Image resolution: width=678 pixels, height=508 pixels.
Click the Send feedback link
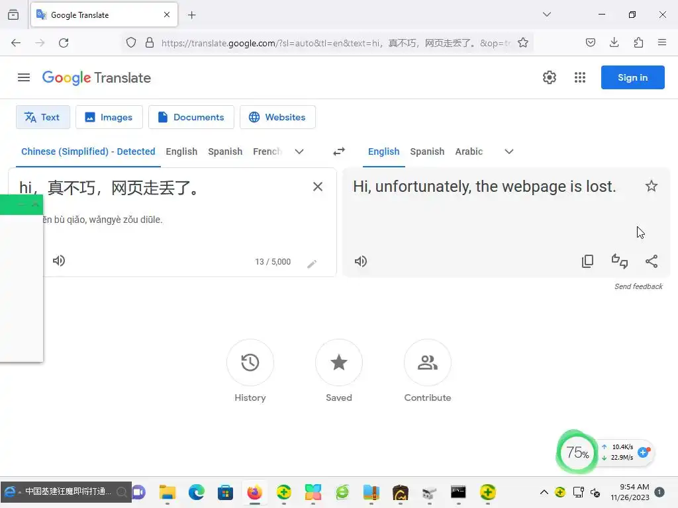pyautogui.click(x=638, y=286)
